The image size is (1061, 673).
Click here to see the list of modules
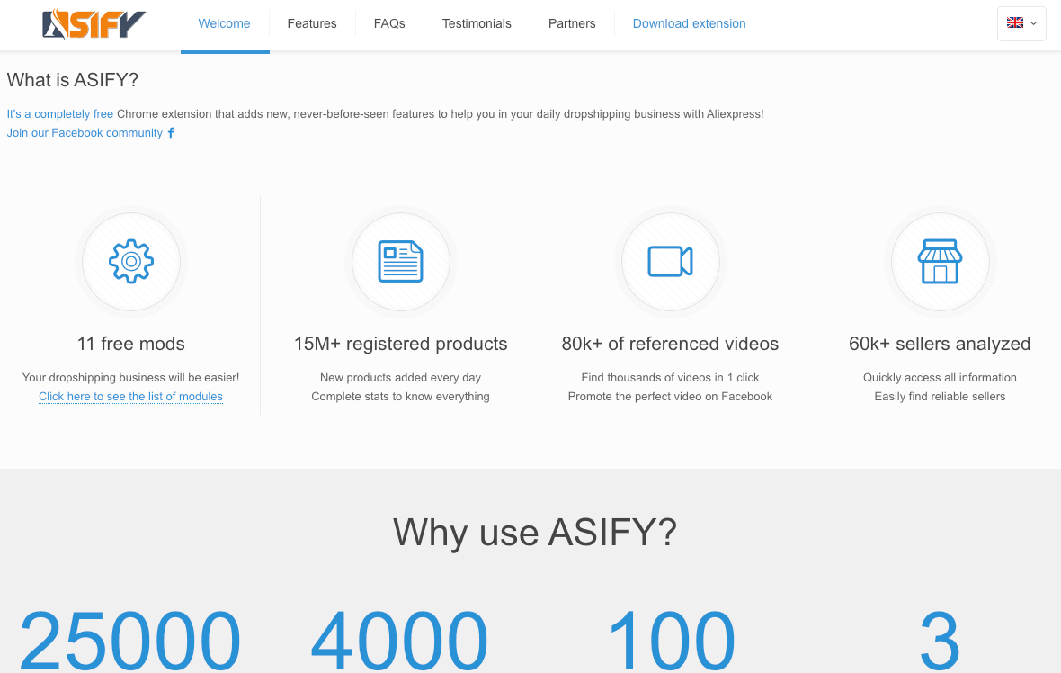point(130,397)
